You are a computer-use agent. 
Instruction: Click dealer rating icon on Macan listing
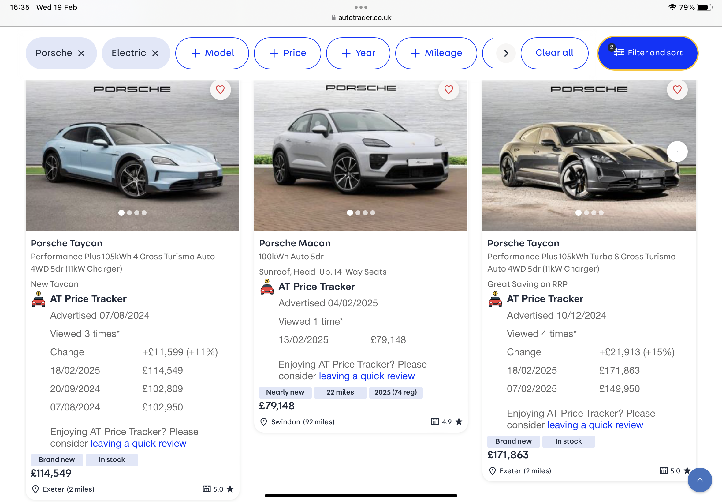pos(435,422)
